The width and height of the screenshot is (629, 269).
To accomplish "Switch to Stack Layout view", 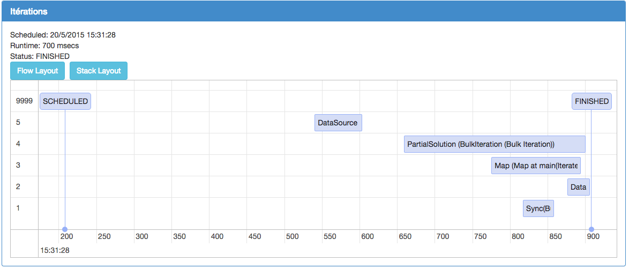I will (x=99, y=71).
